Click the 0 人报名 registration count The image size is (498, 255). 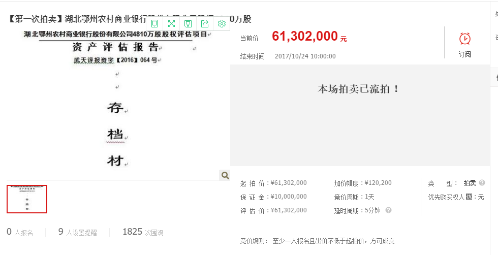pos(20,232)
